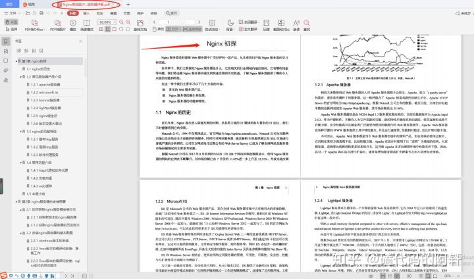Go to the previous page arrow

click(x=155, y=22)
